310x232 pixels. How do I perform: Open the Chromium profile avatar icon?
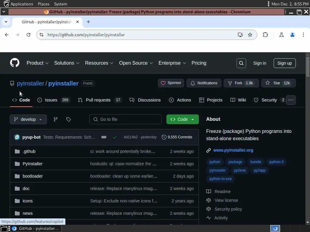292,35
